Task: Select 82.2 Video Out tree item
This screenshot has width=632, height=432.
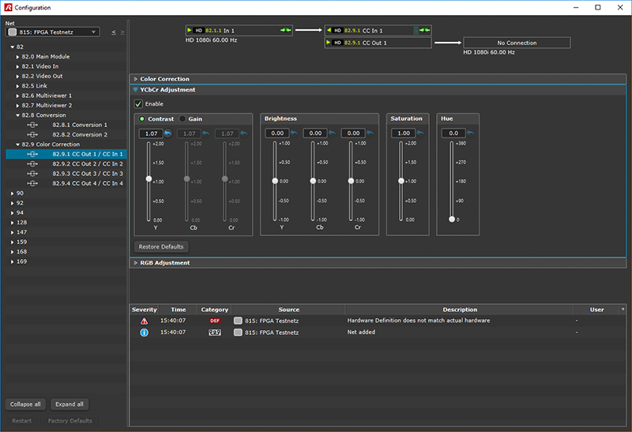Action: [x=66, y=76]
